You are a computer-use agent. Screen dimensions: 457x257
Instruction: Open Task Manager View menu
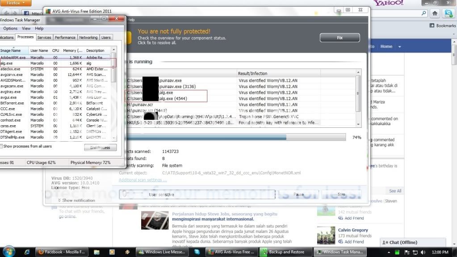(x=26, y=28)
